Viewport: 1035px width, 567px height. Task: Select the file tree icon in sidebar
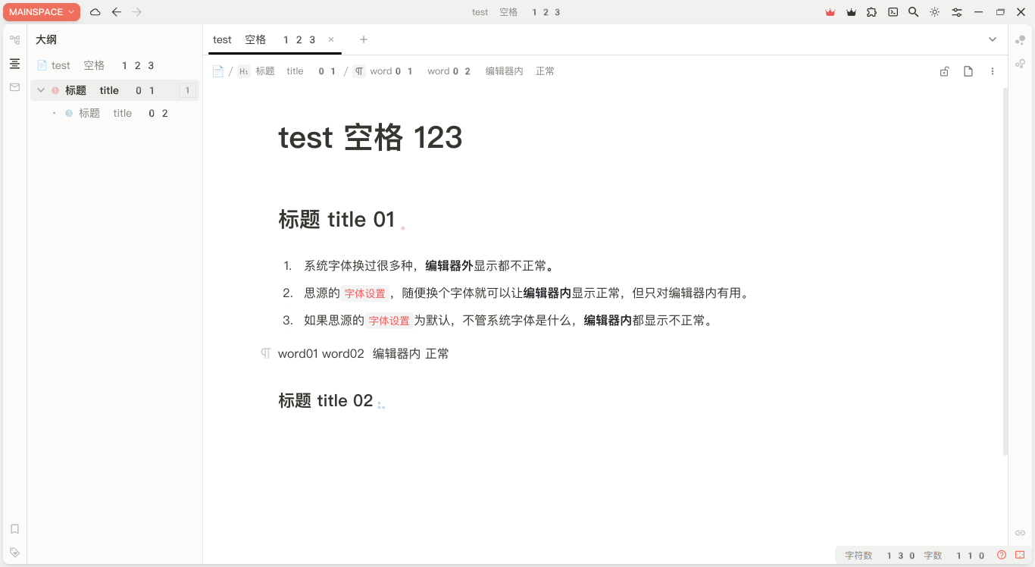(x=14, y=38)
